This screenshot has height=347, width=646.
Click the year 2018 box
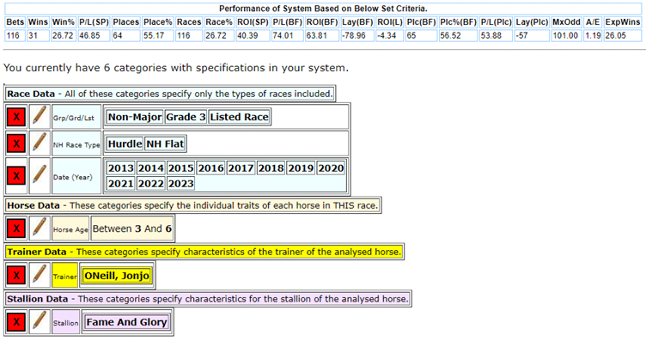coord(271,168)
